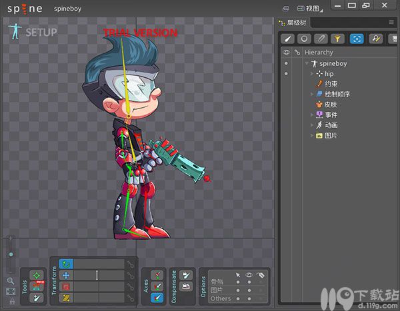Toggle Others selectable option dot
Screen dimensions: 400x311
[x=238, y=298]
